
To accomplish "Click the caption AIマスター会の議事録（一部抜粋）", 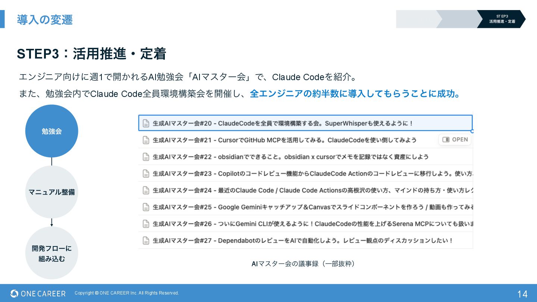I will [305, 264].
